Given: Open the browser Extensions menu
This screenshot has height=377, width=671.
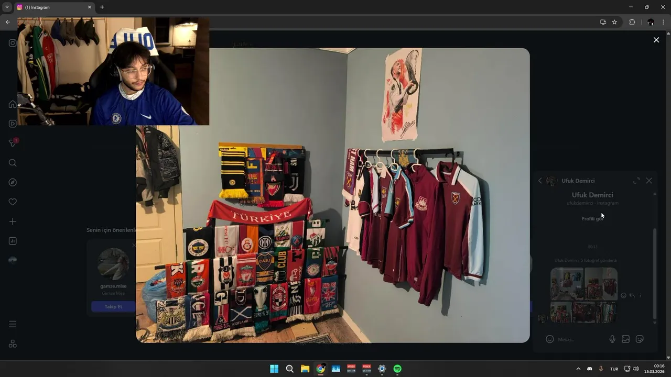Looking at the screenshot, I should [632, 22].
